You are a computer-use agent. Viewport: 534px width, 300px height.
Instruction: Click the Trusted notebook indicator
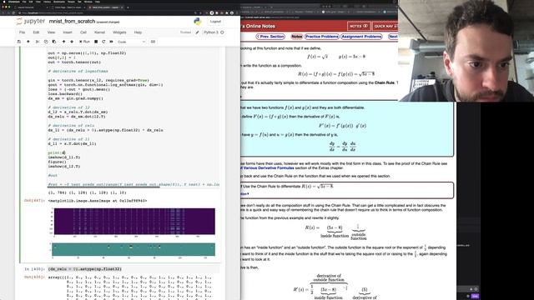(x=185, y=32)
